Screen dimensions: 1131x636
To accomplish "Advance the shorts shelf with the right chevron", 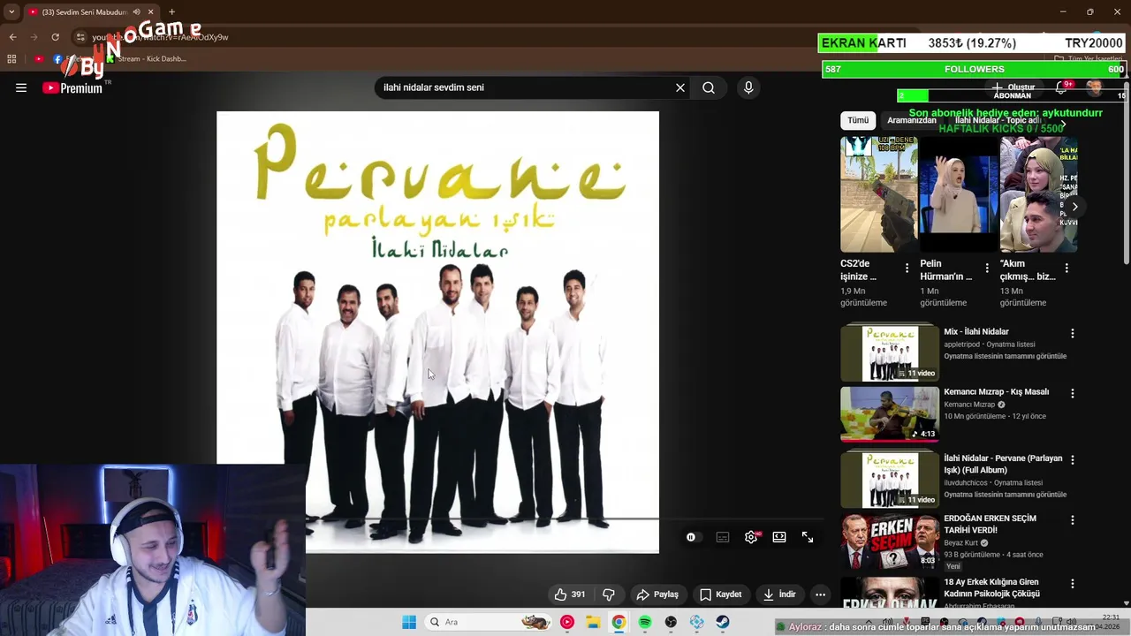I will click(x=1074, y=207).
